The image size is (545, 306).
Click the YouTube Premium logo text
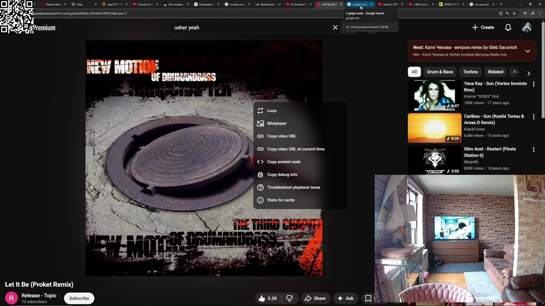[x=44, y=28]
